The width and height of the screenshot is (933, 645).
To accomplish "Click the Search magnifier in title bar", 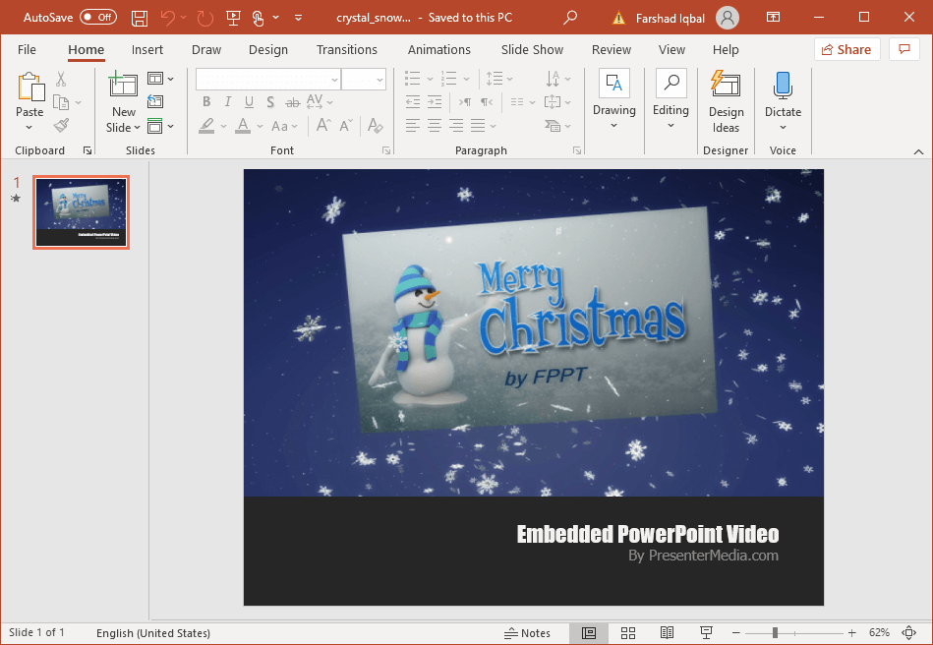I will coord(570,18).
